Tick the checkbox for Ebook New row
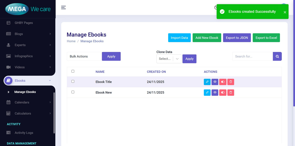295x146 pixels. (73, 92)
